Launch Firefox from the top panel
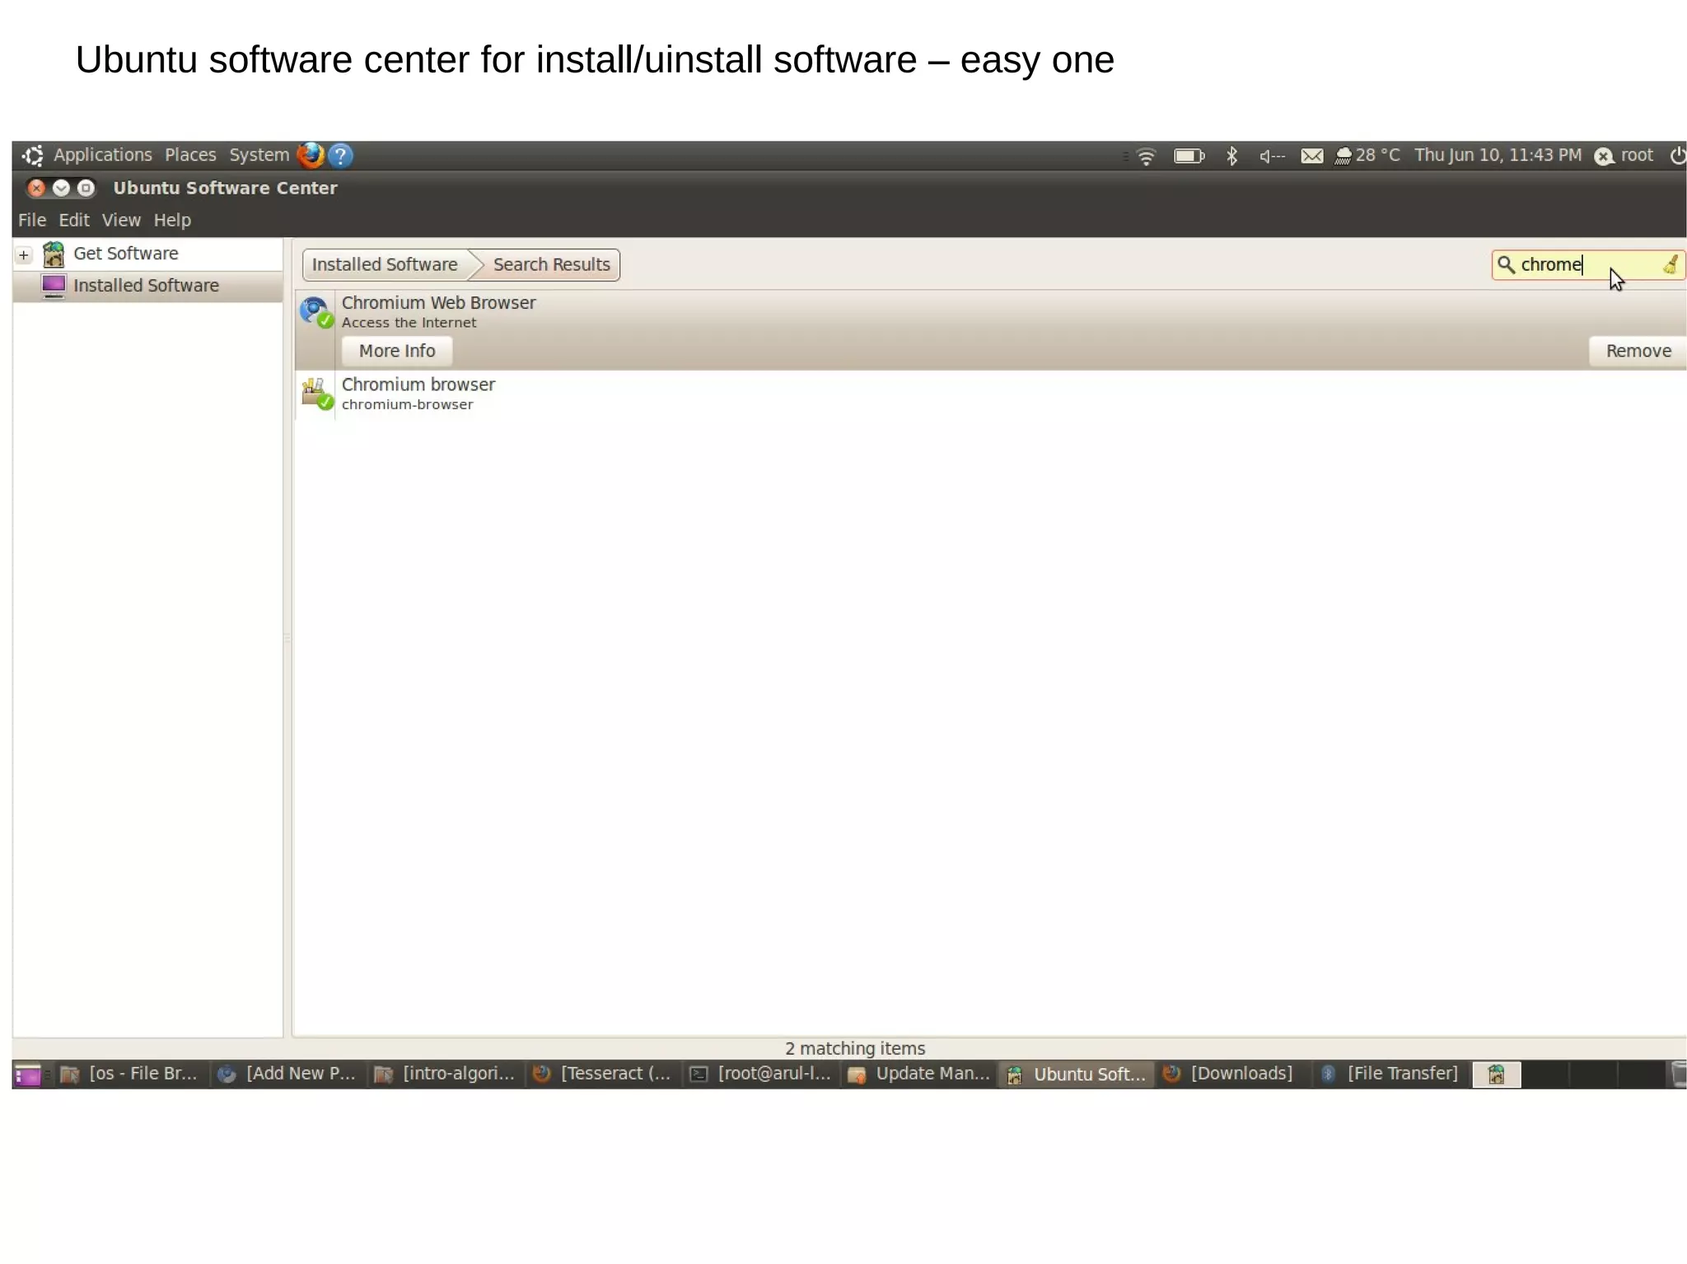Screen dimensions: 1687x1264 point(311,155)
